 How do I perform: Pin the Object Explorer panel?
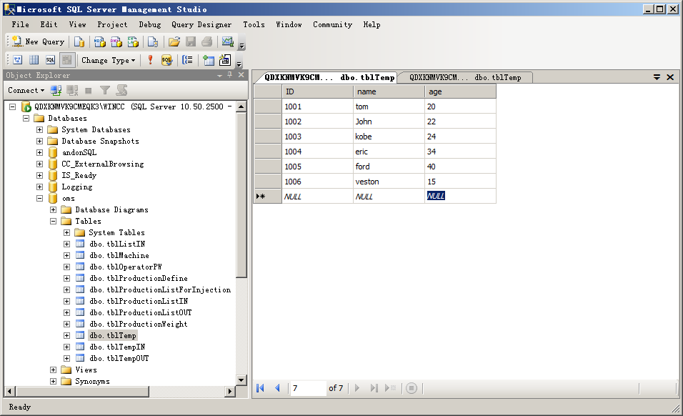click(229, 75)
